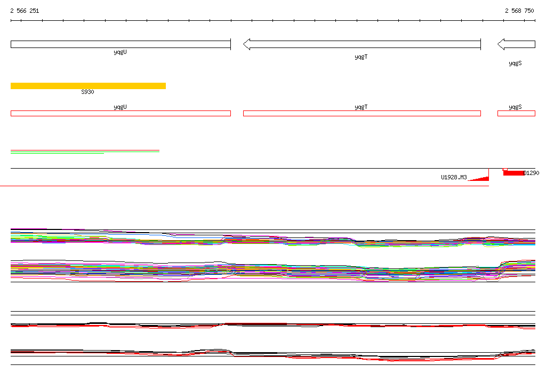Click the orange S930 segment bar
This screenshot has width=546, height=381.
pos(88,86)
